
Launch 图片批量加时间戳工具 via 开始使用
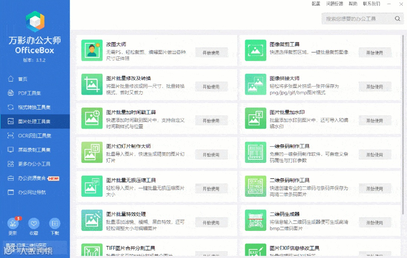(x=211, y=121)
